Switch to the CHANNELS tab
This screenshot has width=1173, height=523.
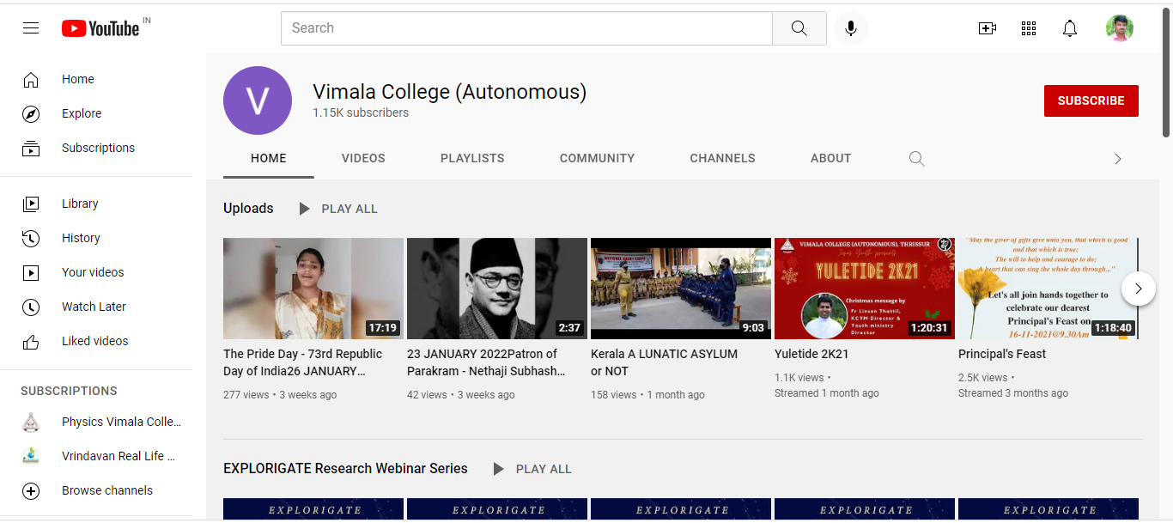[x=722, y=159]
